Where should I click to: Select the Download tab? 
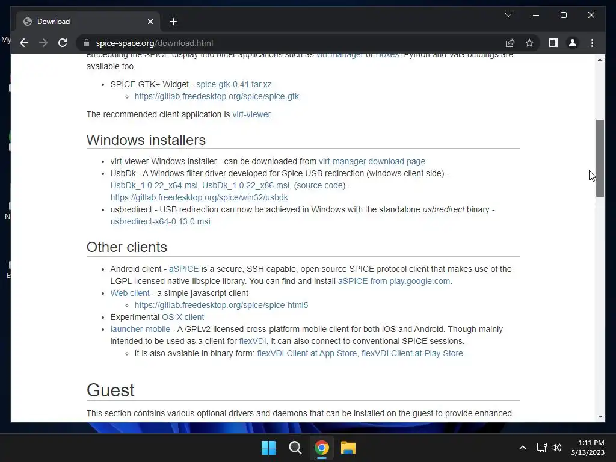point(88,22)
